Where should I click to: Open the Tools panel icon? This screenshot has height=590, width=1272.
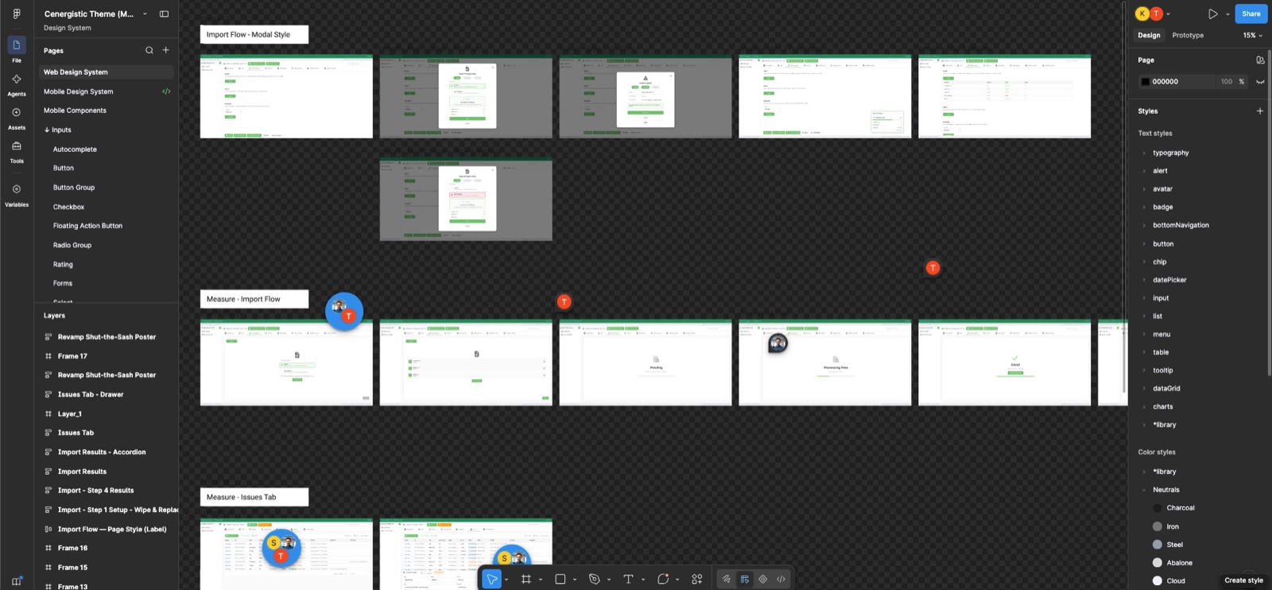(17, 146)
